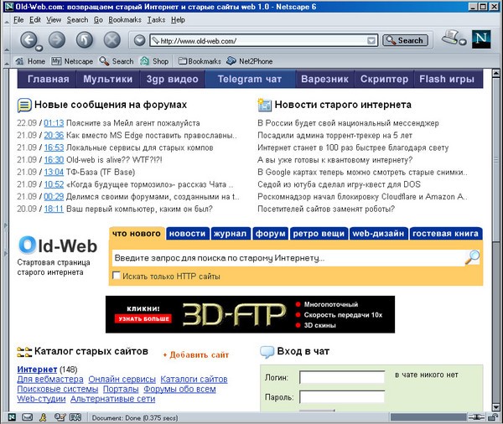
Task: Reload the page with the Reload button
Action: (x=84, y=40)
